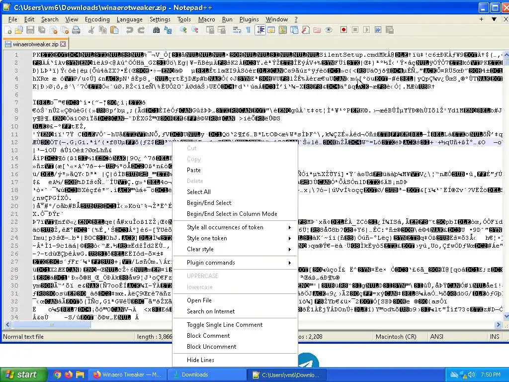Open the Macro menu
Screen dimensions: 509x382
coord(206,19)
